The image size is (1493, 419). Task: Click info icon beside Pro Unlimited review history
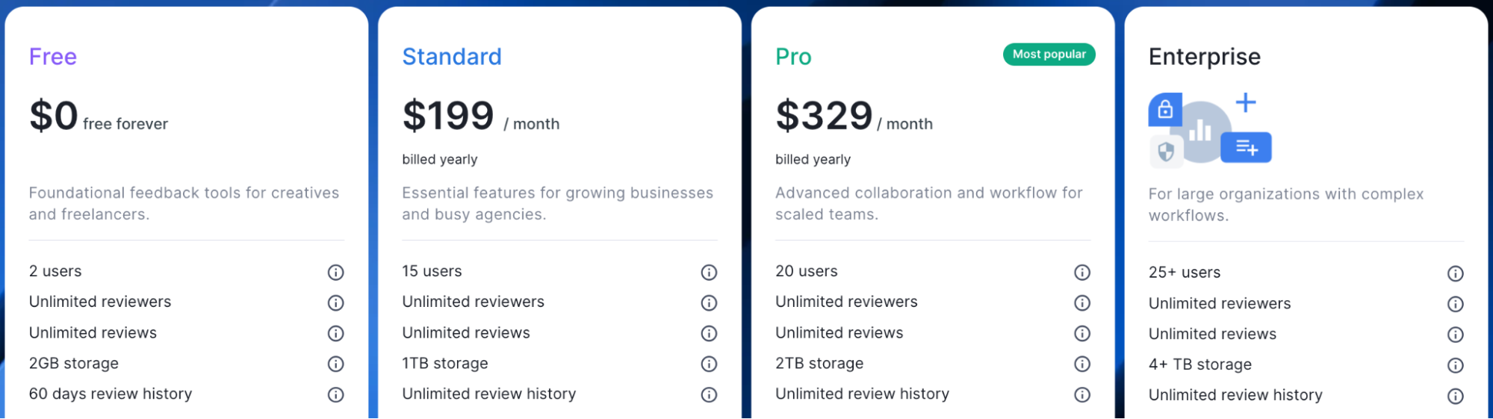click(x=1082, y=394)
